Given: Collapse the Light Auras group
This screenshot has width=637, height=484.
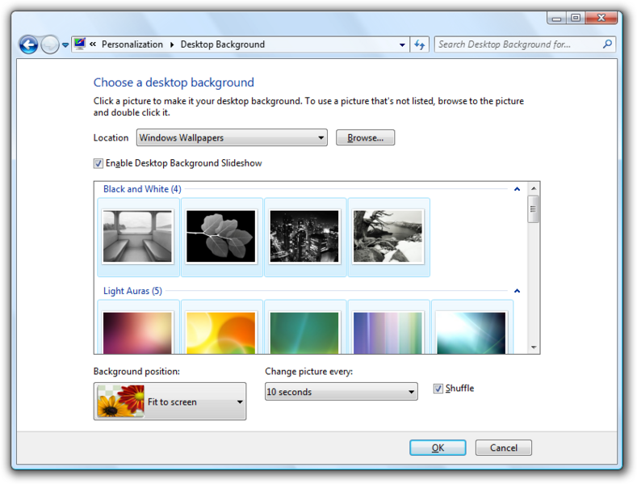Looking at the screenshot, I should 517,291.
